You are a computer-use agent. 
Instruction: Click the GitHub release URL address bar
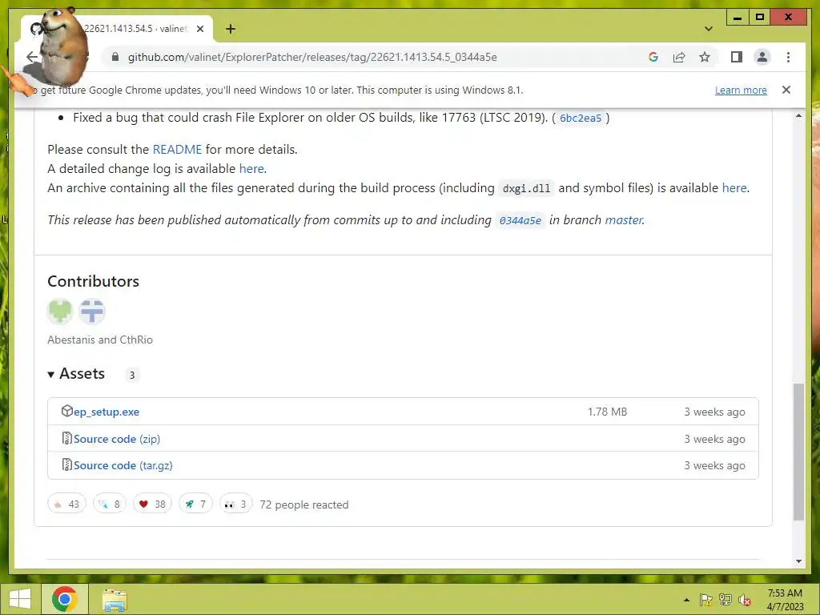point(312,57)
